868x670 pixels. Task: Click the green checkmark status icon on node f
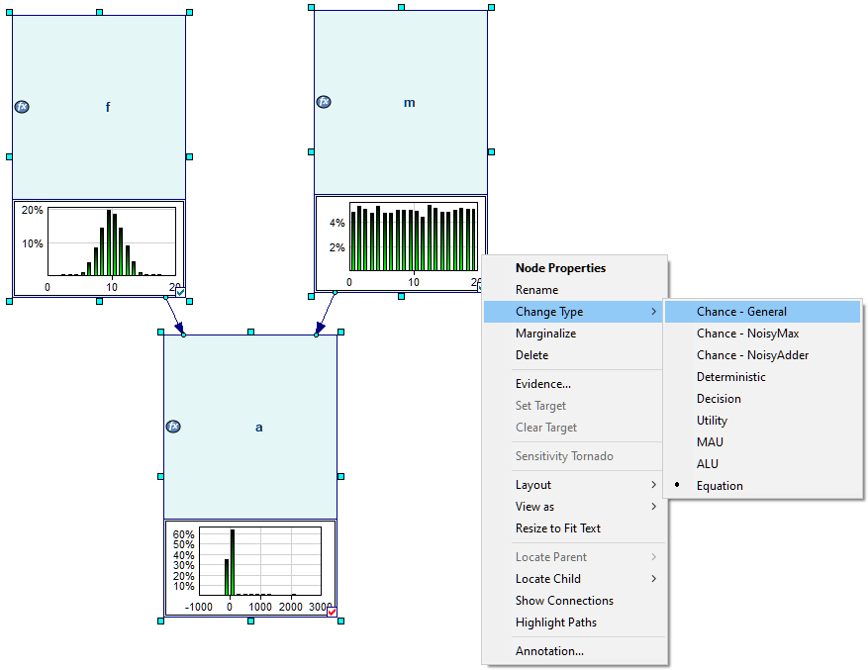coord(180,292)
